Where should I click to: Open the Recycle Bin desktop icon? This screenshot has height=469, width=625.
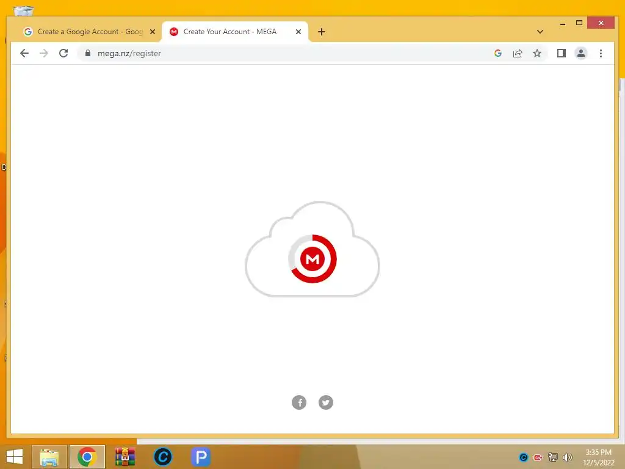coord(24,10)
